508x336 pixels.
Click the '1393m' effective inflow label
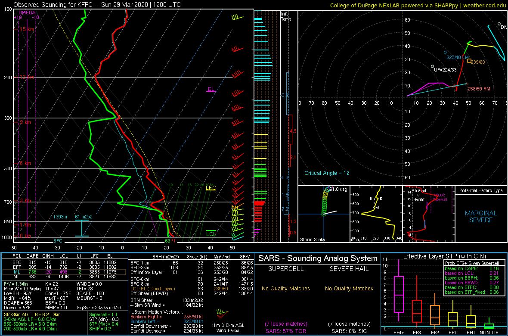[60, 217]
